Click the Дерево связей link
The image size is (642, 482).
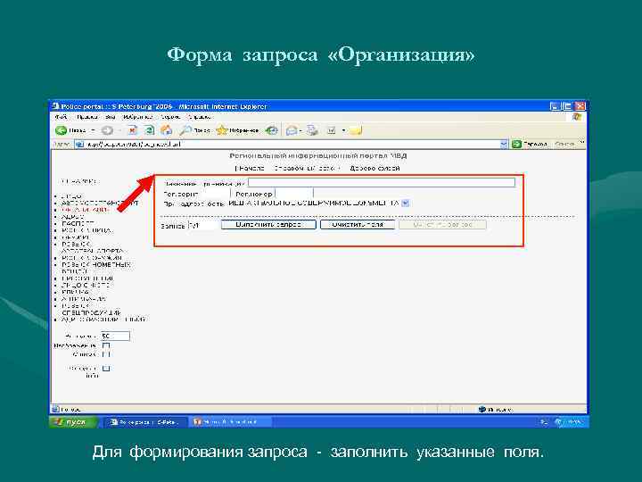pyautogui.click(x=374, y=169)
